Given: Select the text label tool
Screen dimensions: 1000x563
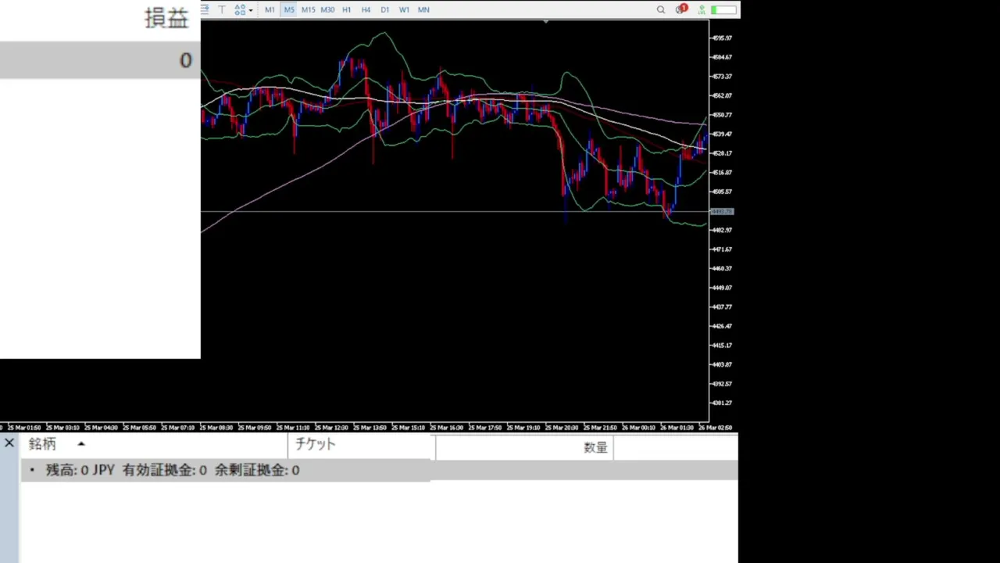Looking at the screenshot, I should pyautogui.click(x=222, y=9).
